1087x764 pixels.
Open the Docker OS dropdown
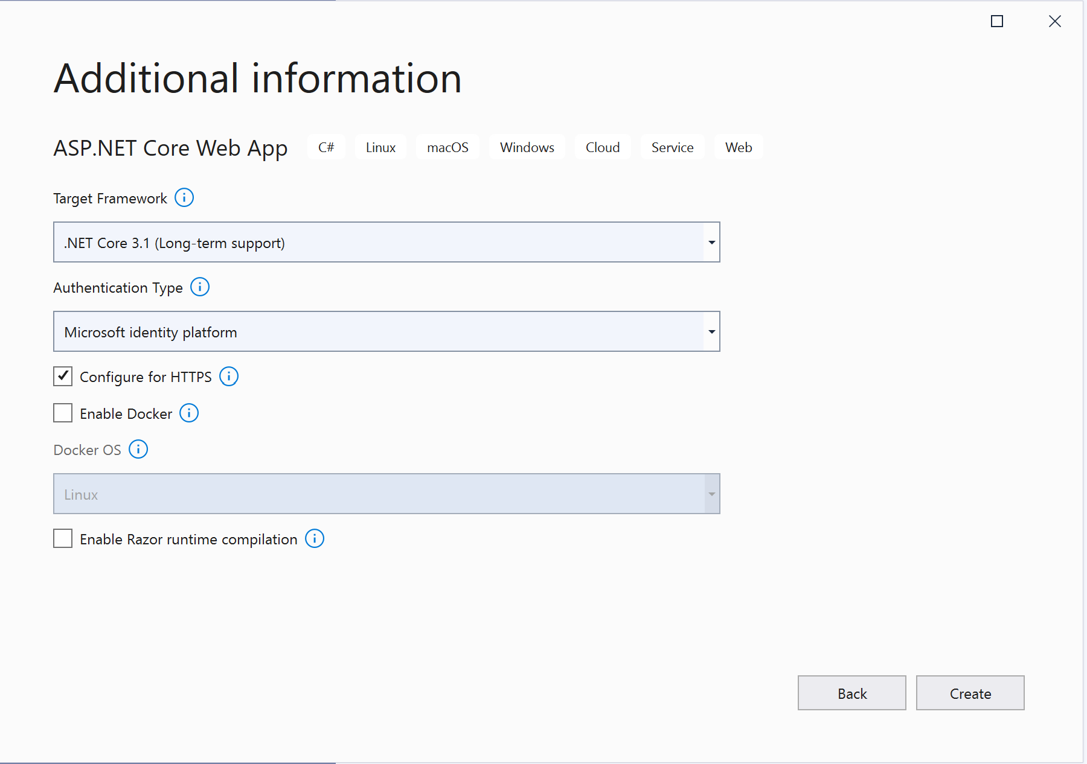point(710,494)
